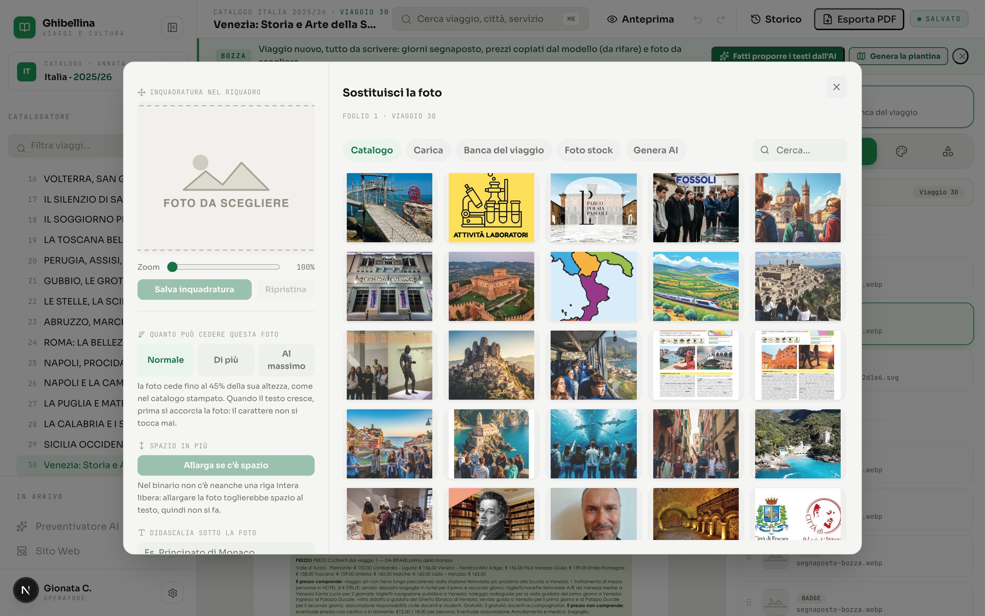Select the Città di Pescara crest thumbnail
The height and width of the screenshot is (616, 985).
pos(797,514)
